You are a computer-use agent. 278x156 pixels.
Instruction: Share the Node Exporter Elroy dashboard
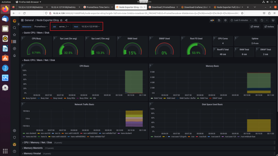(66, 20)
